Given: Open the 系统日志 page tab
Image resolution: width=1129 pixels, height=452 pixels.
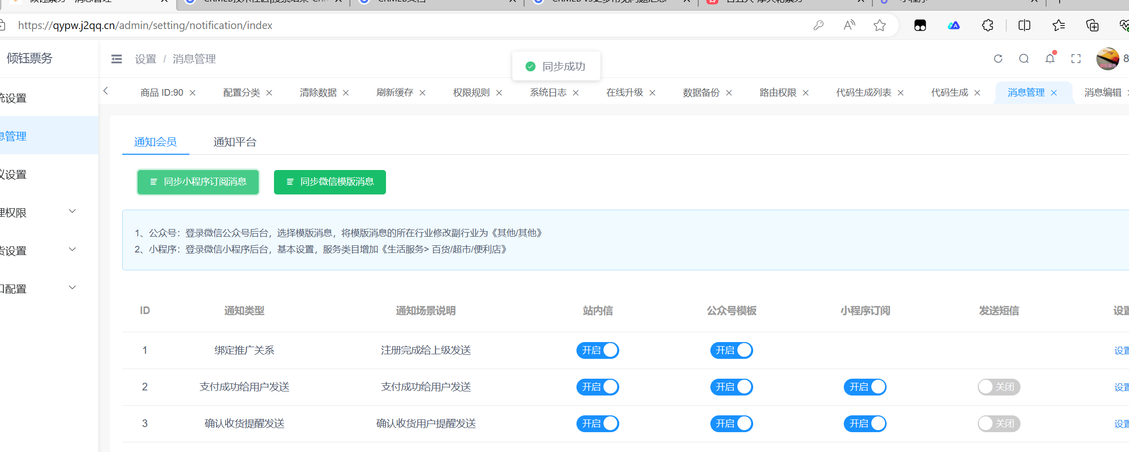Looking at the screenshot, I should click(x=548, y=93).
